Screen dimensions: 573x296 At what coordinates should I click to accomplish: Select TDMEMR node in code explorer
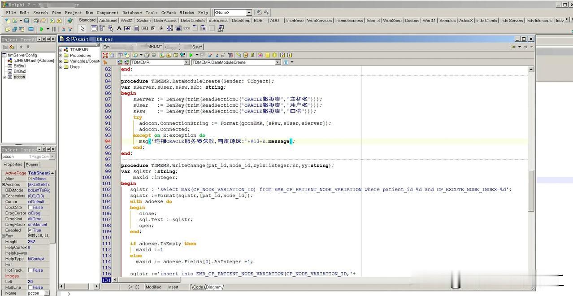[x=79, y=50]
